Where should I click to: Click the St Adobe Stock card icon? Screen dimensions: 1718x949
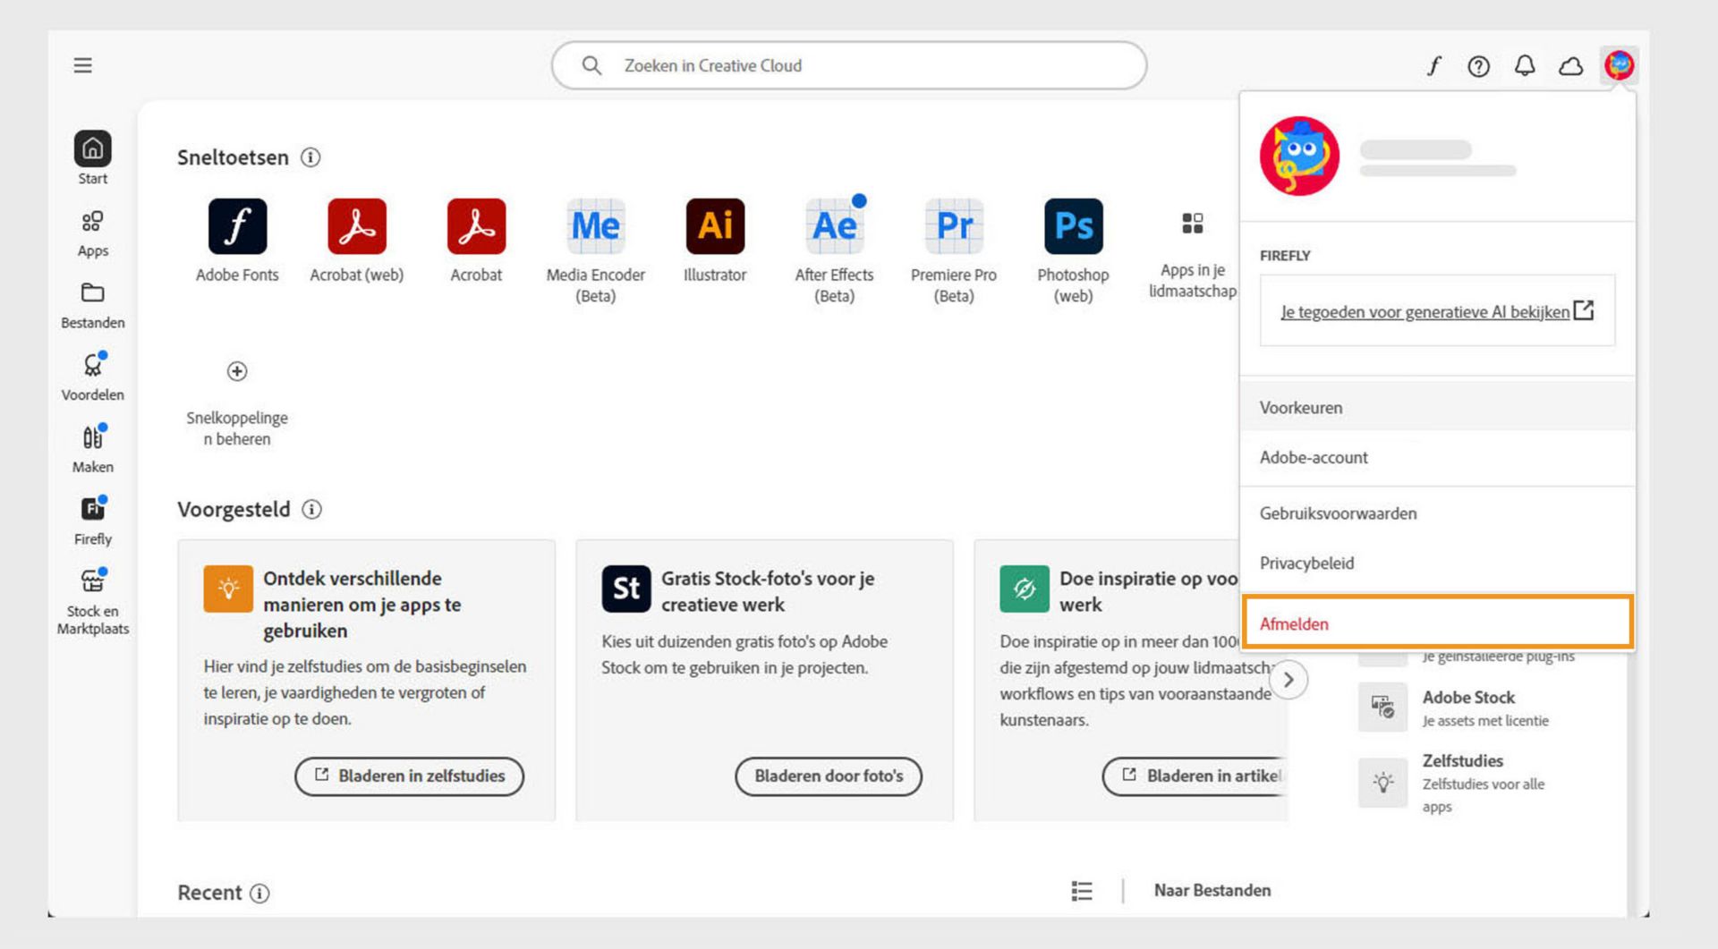pos(626,588)
